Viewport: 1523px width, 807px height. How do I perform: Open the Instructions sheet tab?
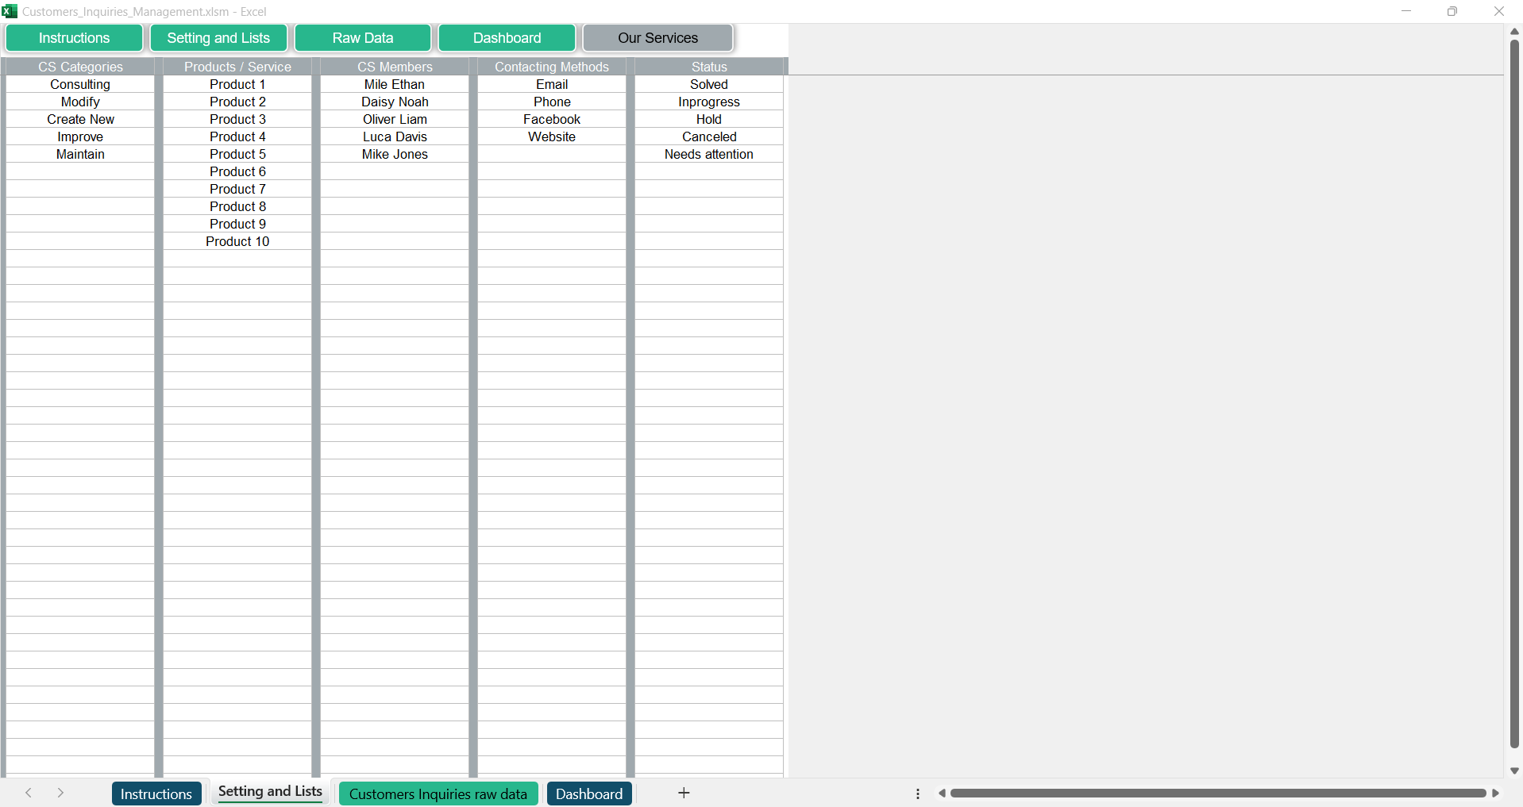[156, 794]
